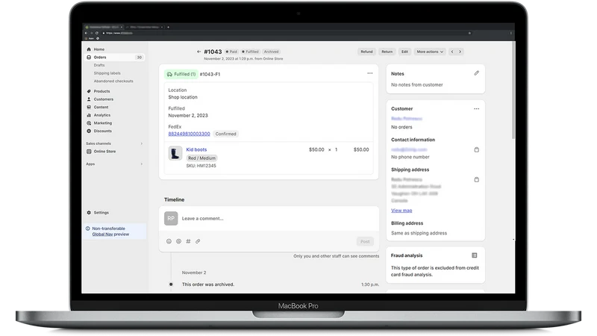Attach file with paperclip icon

(x=198, y=241)
